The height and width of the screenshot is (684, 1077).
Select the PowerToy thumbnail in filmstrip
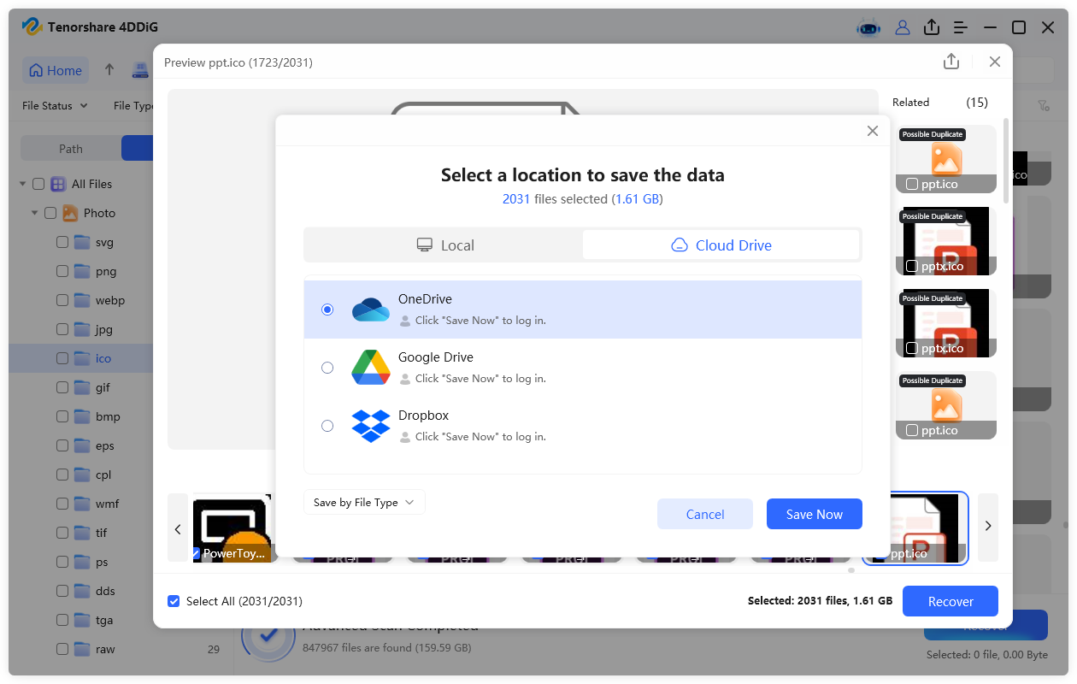tap(232, 528)
